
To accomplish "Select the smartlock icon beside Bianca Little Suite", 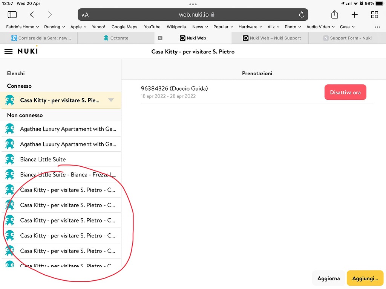I will click(10, 159).
